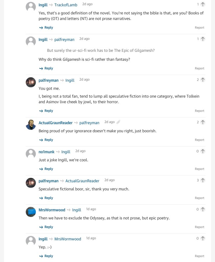Click the paperclip icon on ActualGraunReader's comment

coord(118,122)
